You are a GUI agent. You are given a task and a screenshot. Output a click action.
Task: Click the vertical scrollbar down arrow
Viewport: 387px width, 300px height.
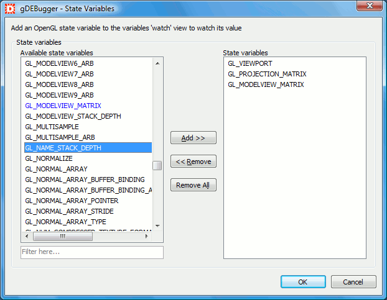coord(157,226)
